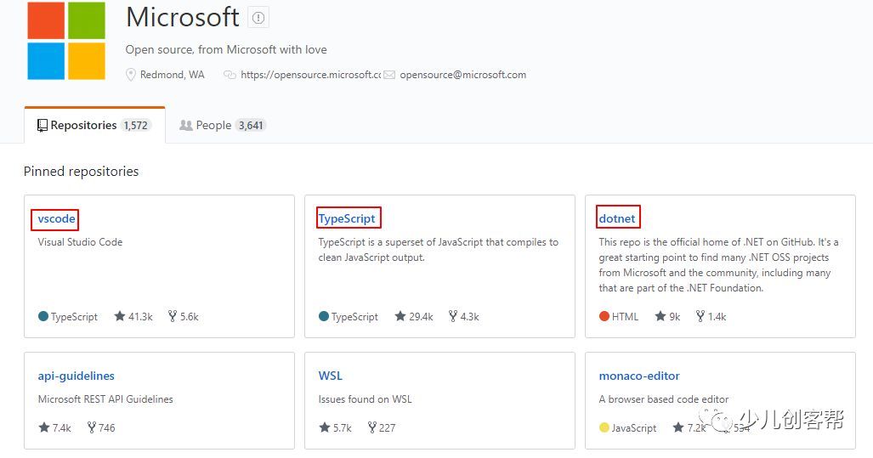Click the star icon for dotnet 9k
The image size is (873, 458).
660,316
